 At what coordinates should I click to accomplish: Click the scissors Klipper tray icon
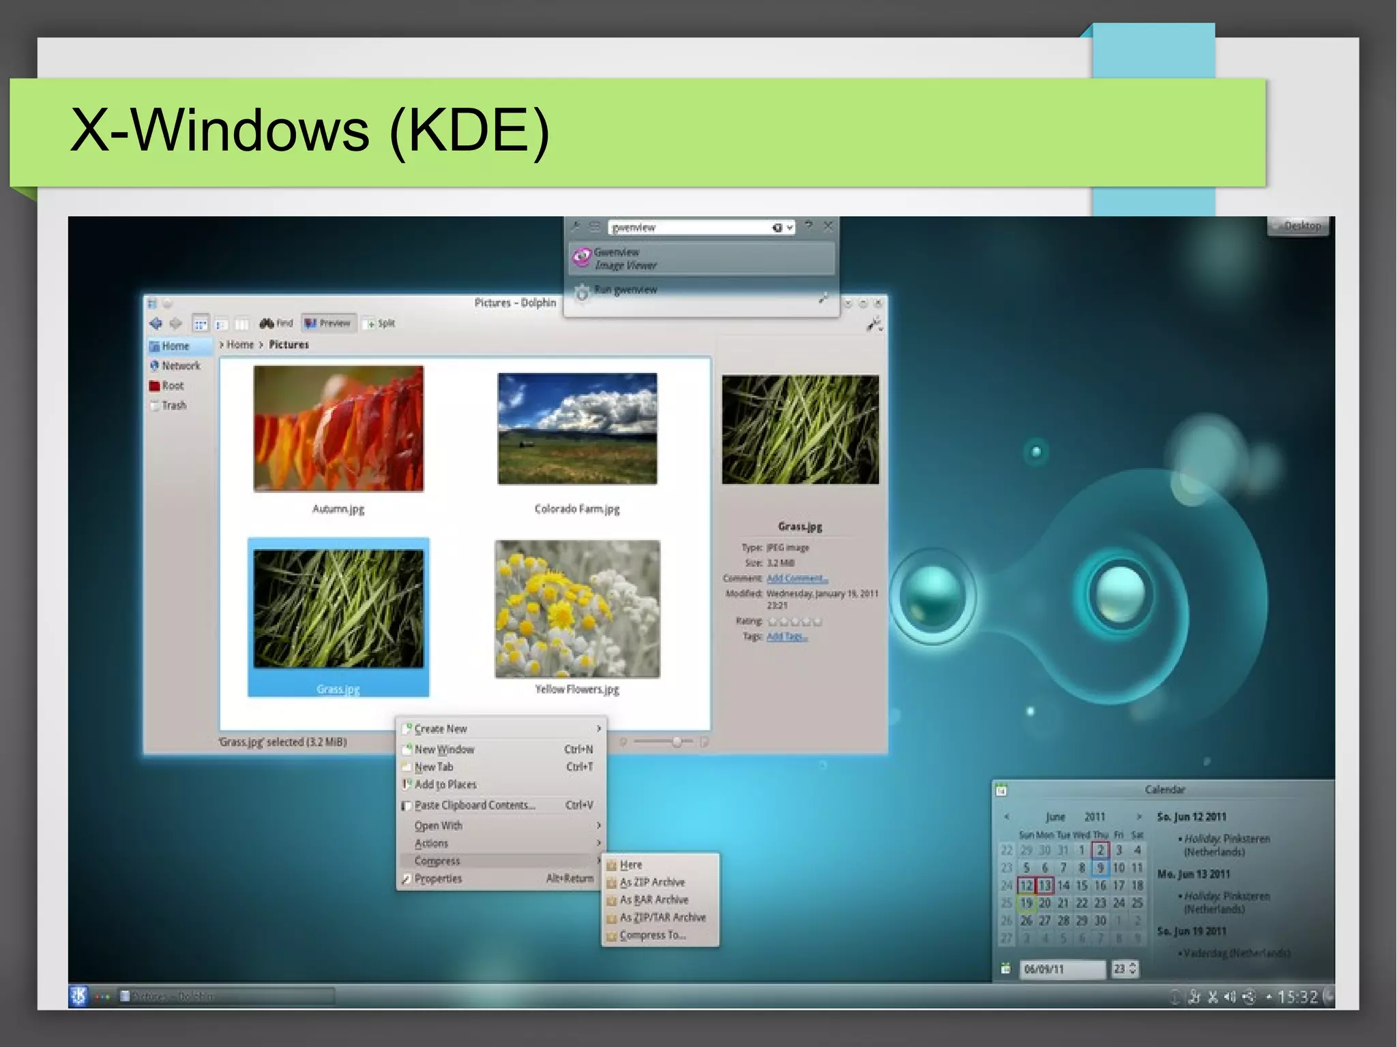[1212, 997]
